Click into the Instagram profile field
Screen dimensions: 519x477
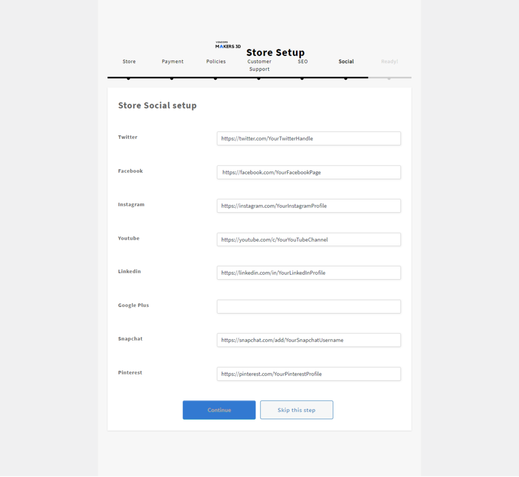coord(309,206)
